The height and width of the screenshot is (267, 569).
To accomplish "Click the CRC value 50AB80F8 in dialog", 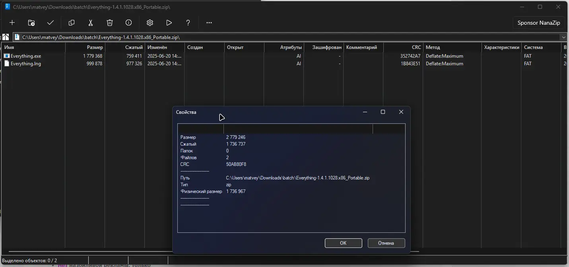I will coord(236,164).
